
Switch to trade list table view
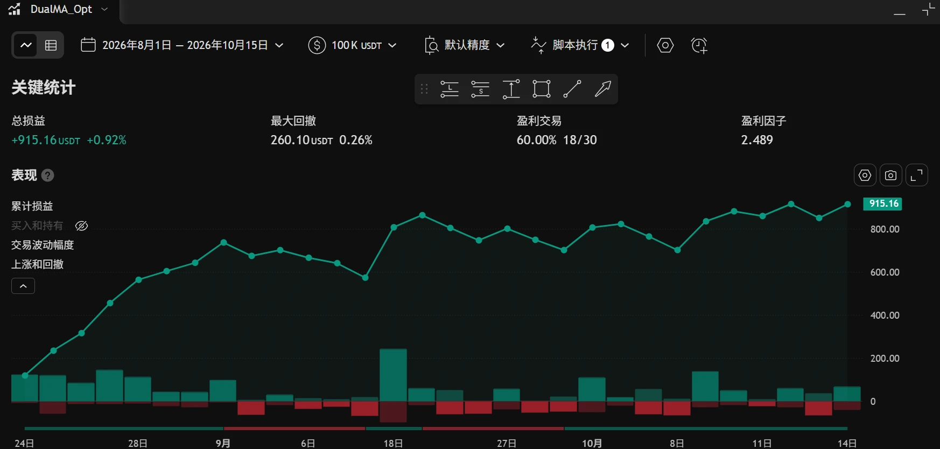51,45
